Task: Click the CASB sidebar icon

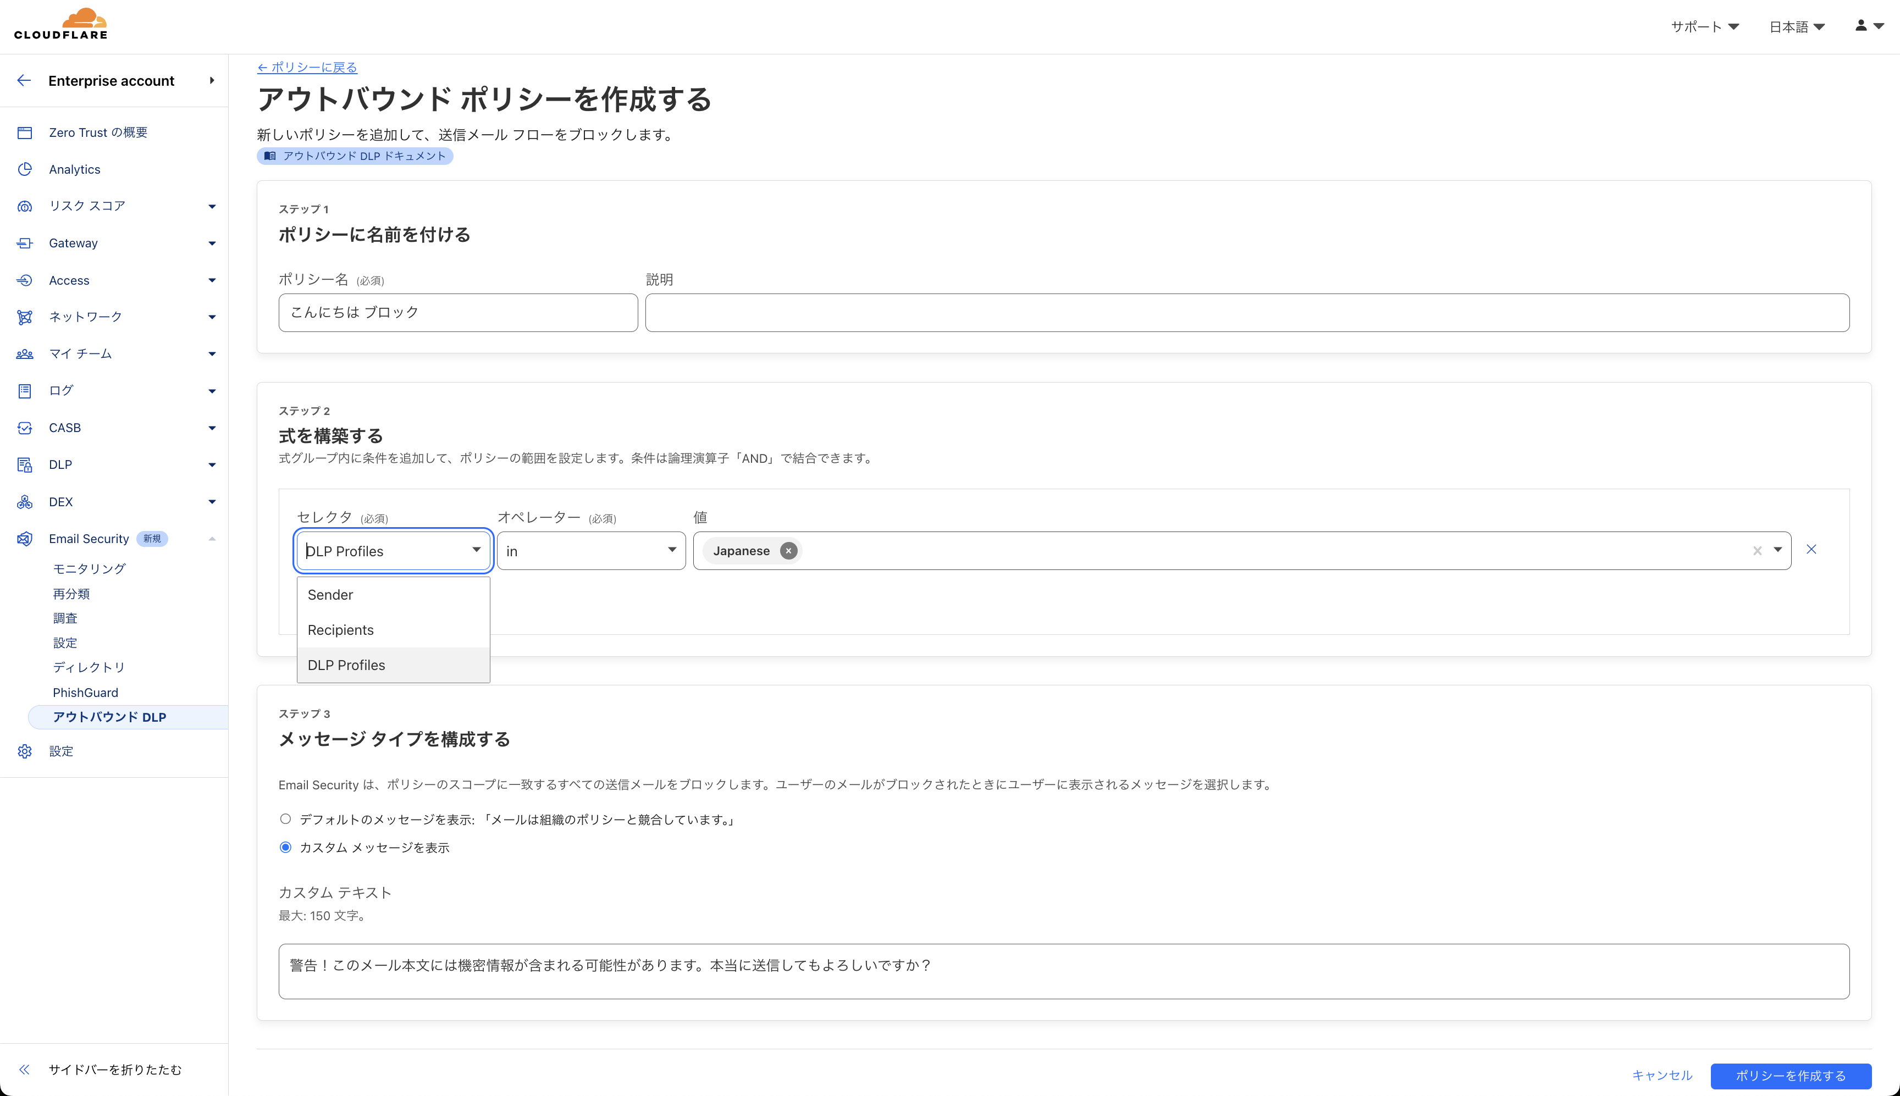Action: (25, 428)
